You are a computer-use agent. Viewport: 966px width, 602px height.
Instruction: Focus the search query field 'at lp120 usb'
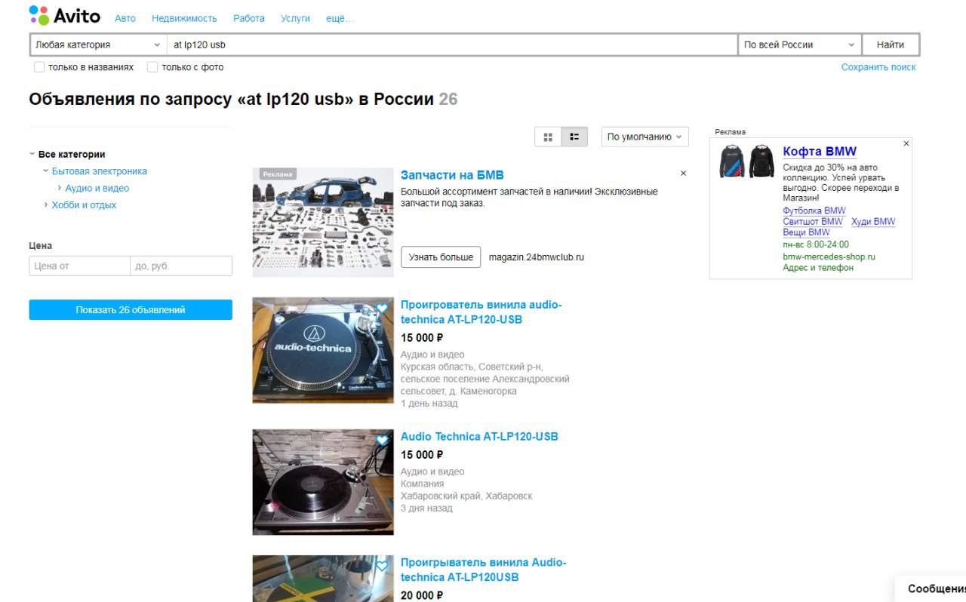452,45
